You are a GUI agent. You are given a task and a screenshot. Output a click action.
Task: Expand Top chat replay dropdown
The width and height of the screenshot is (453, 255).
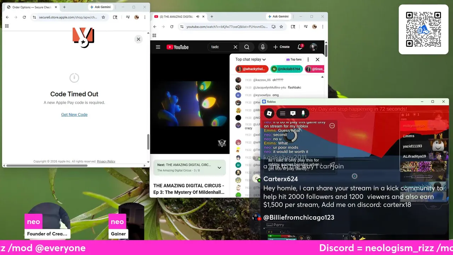tap(251, 59)
